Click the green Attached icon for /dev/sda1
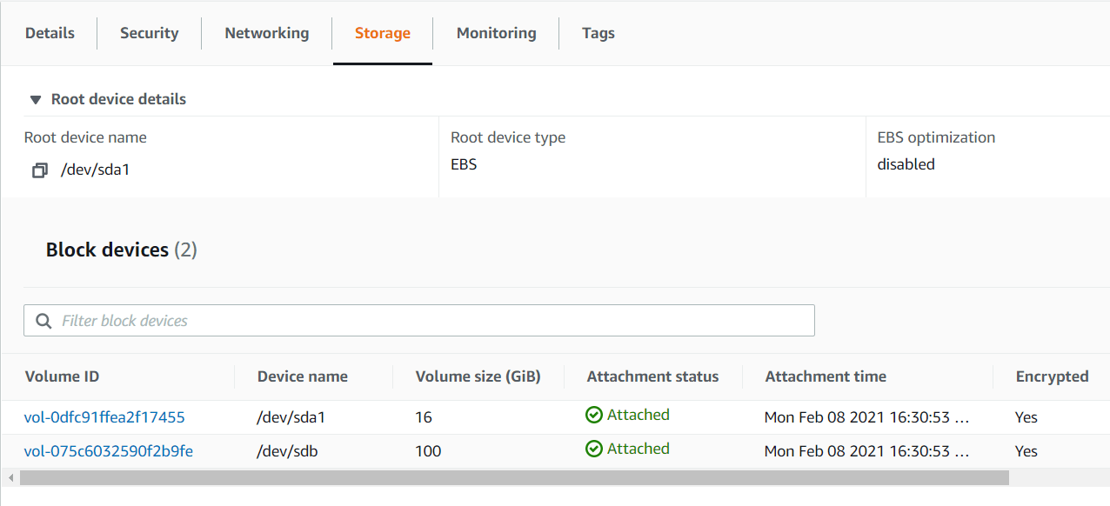 pos(593,415)
